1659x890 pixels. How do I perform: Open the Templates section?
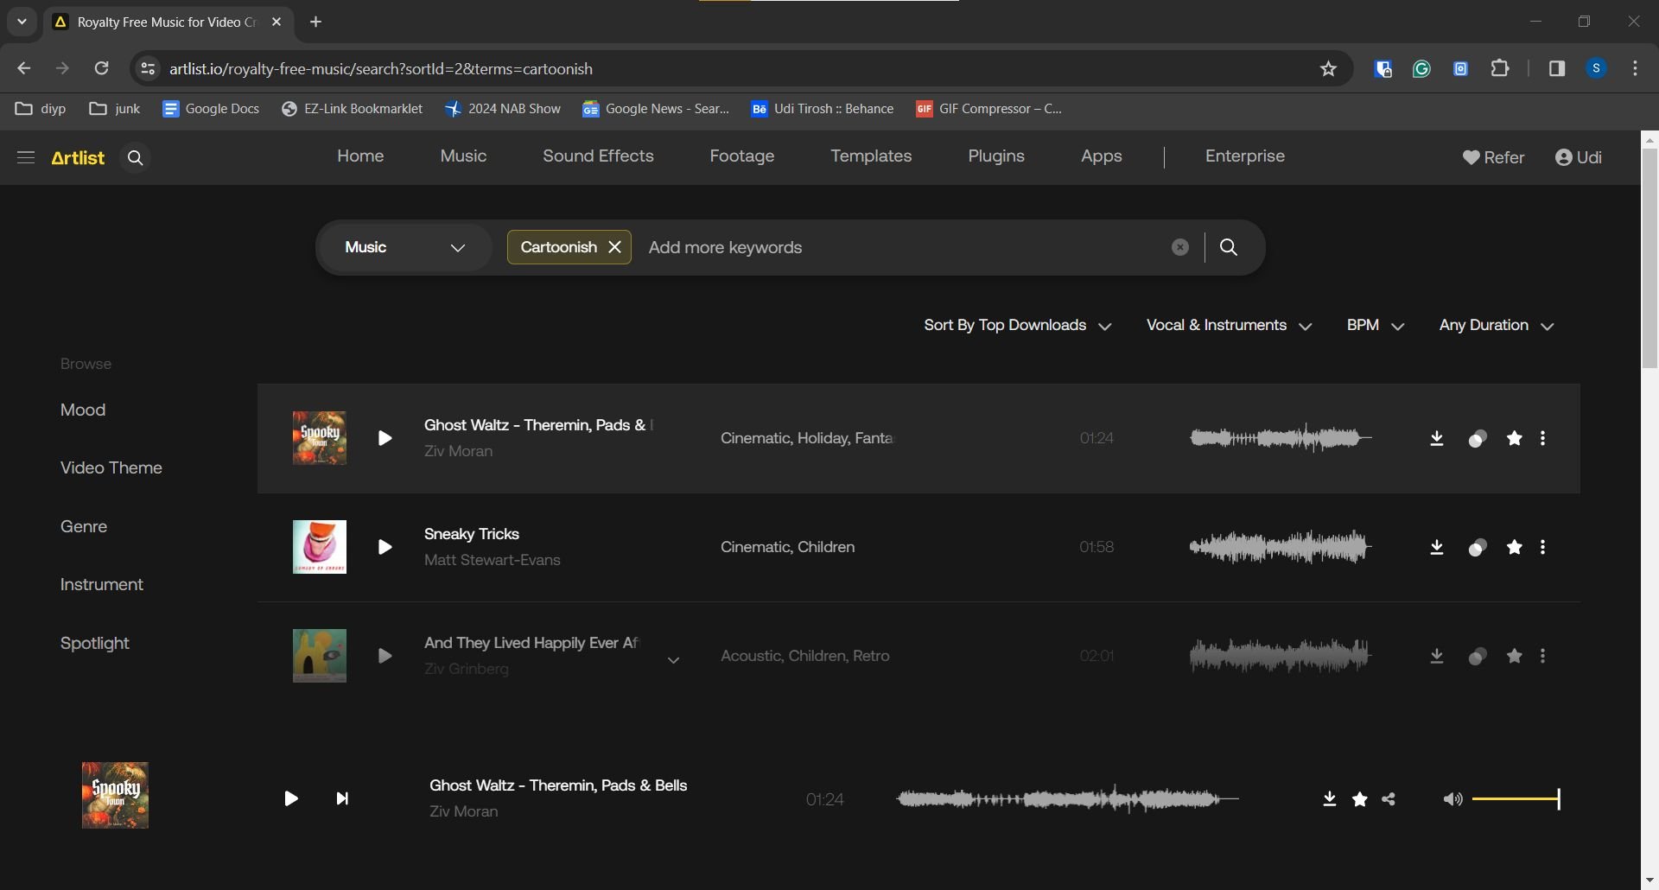point(871,156)
